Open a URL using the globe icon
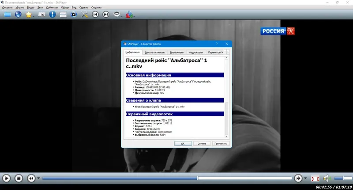 [x=18, y=15]
